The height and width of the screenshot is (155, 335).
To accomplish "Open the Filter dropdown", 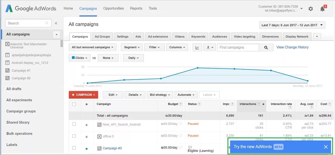I will [154, 48].
